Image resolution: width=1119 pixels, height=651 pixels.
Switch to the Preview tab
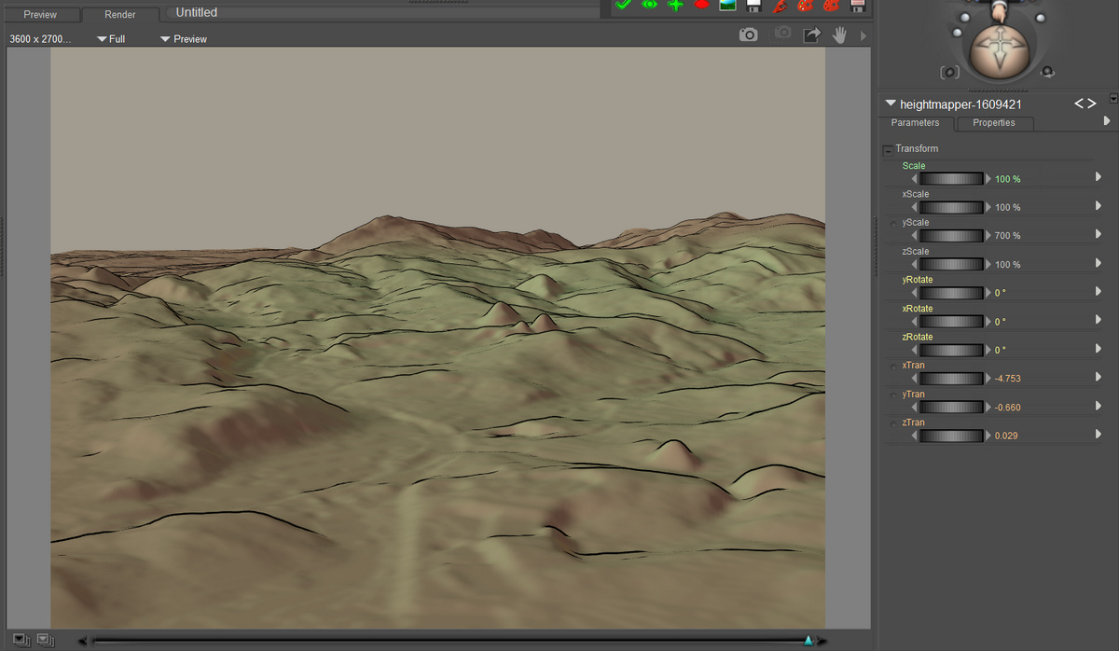(x=40, y=14)
